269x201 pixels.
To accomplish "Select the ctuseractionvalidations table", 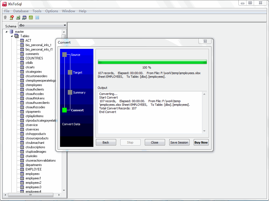I will pos(41,160).
